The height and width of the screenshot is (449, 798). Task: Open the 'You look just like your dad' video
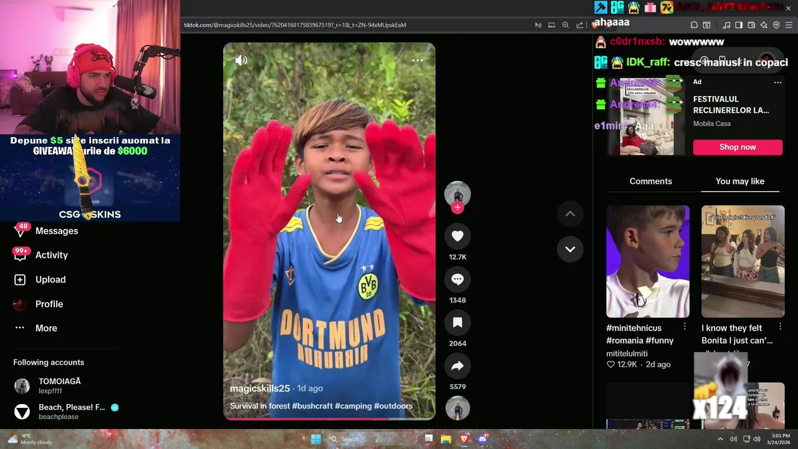coord(743,261)
